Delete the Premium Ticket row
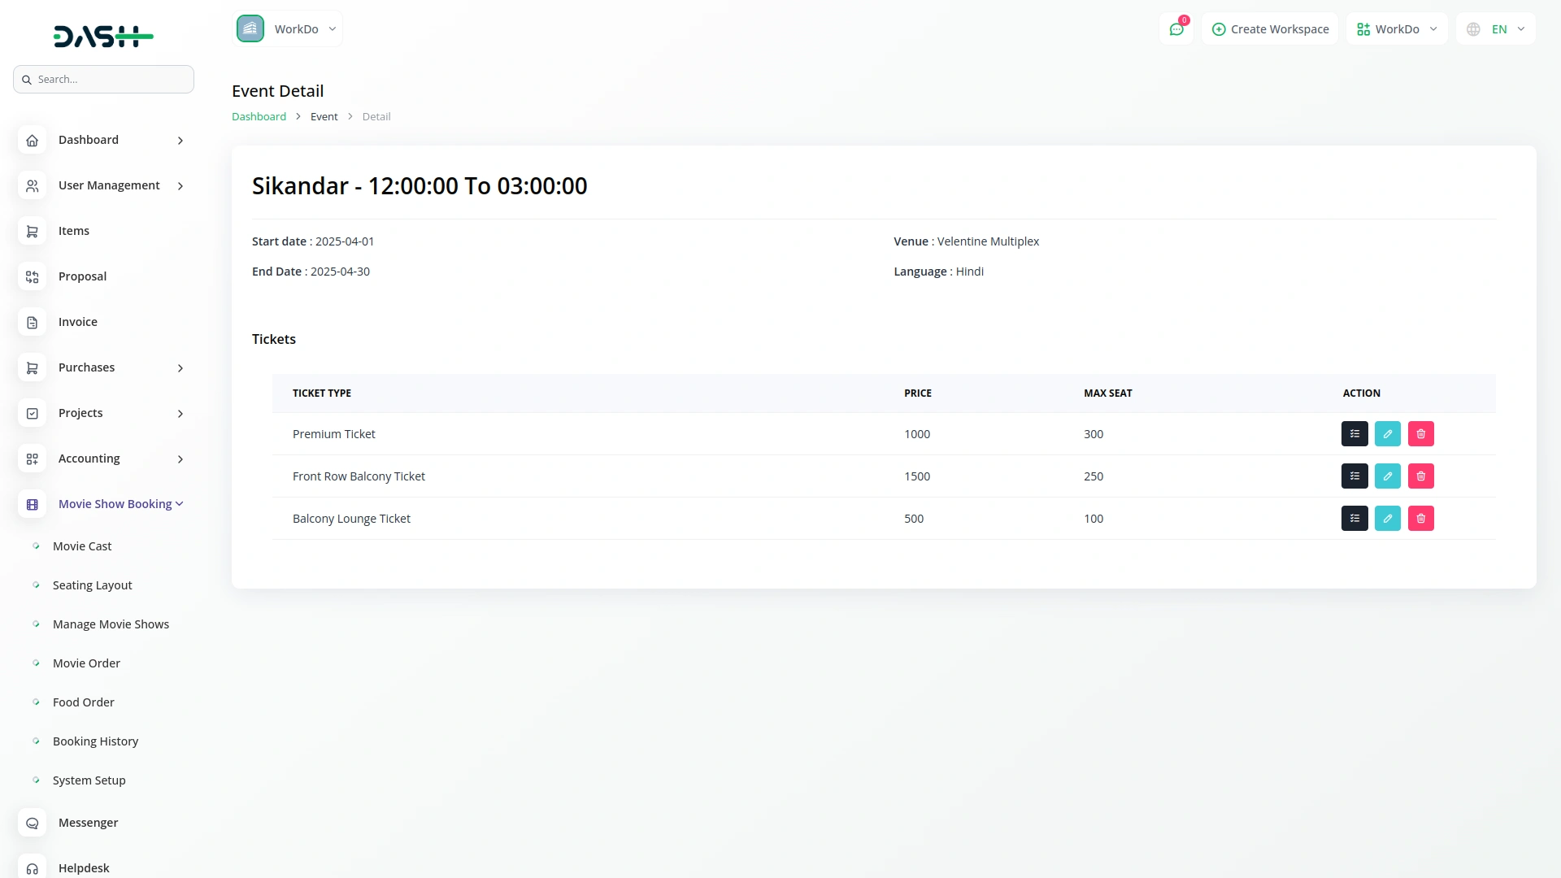 [1420, 433]
